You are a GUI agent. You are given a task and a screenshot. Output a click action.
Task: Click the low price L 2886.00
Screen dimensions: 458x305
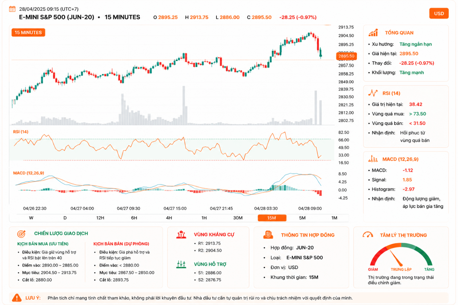tap(228, 17)
